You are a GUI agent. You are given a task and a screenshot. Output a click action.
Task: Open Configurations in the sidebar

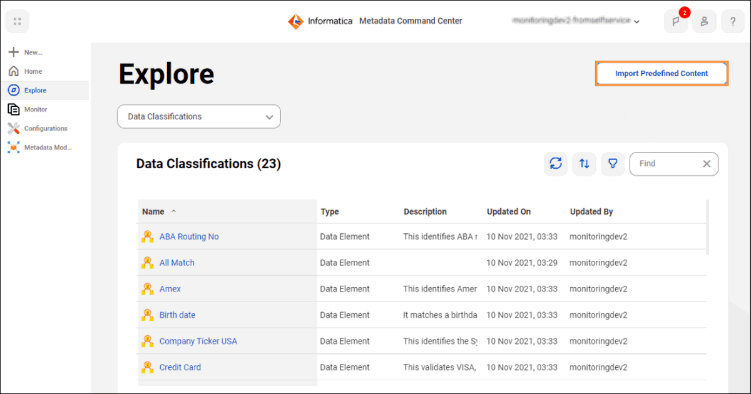pos(45,128)
